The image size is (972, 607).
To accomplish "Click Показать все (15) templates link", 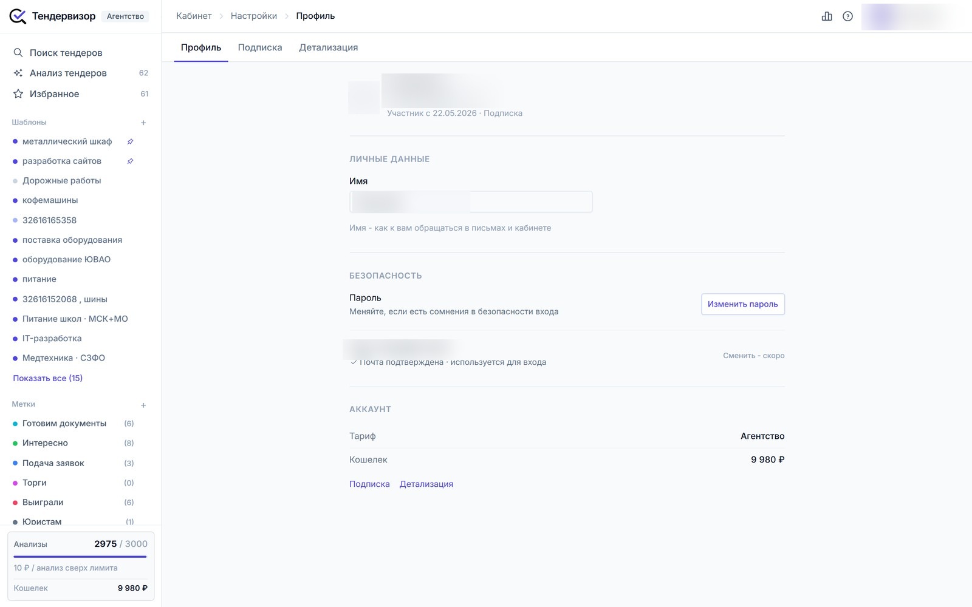I will (48, 378).
